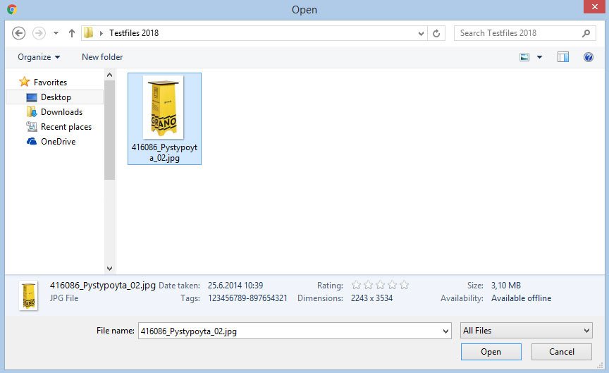
Task: Click the Chrome icon in title bar
Action: [12, 9]
